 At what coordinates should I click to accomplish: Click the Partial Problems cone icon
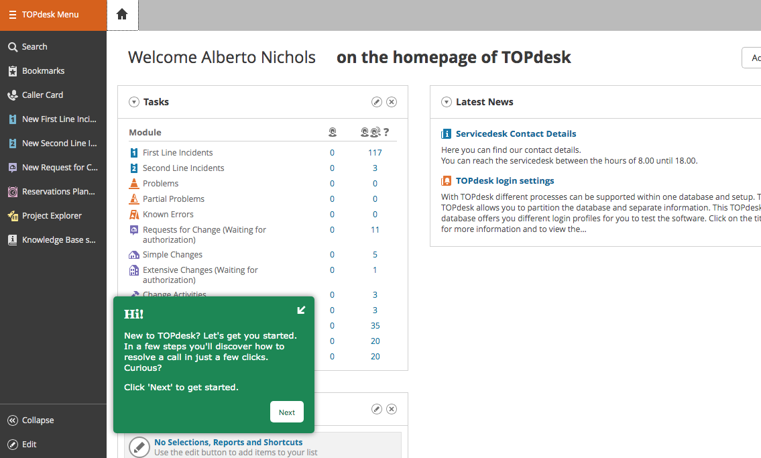(x=134, y=199)
